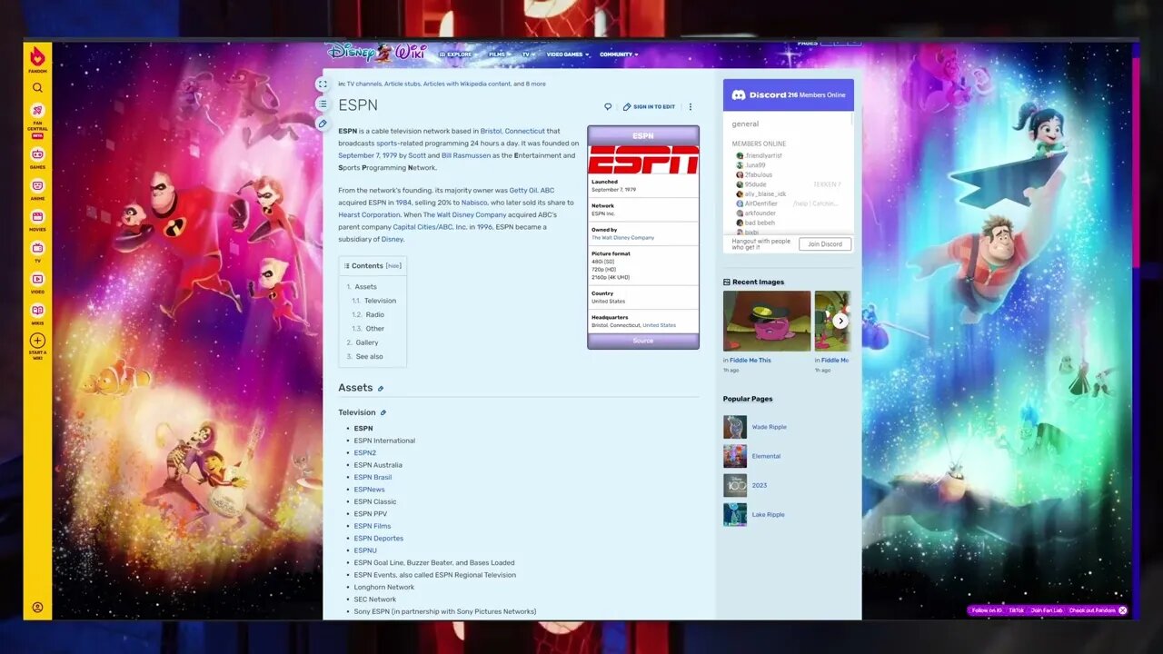Click the ESPN logo image in infobox
The width and height of the screenshot is (1163, 654).
(643, 160)
